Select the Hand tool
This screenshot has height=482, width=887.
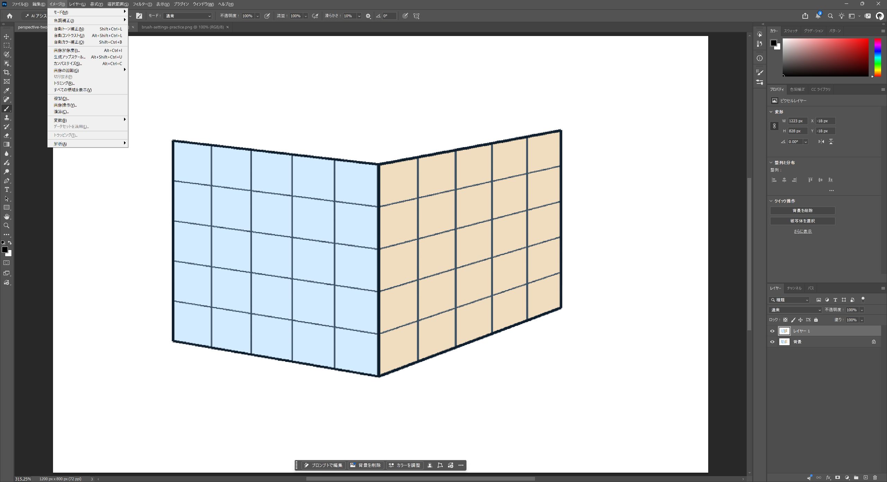[7, 217]
